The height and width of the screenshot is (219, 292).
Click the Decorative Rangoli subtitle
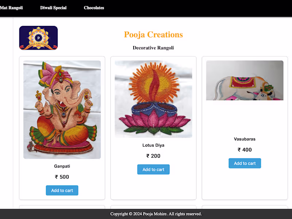(x=153, y=48)
